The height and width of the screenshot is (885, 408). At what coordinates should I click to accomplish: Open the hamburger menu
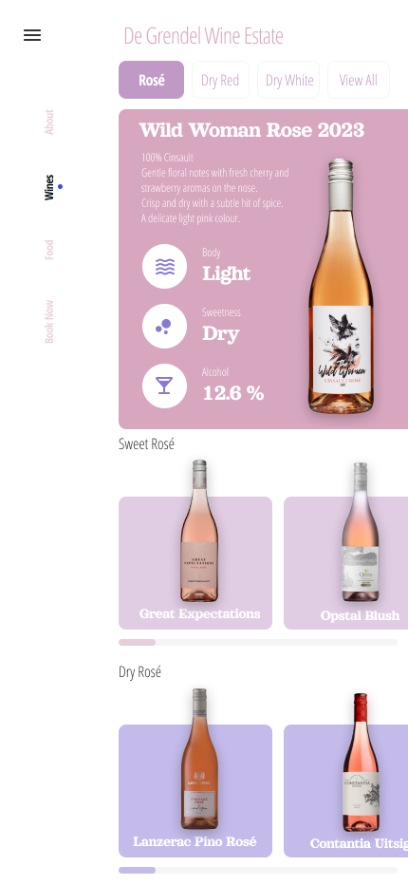pos(32,35)
